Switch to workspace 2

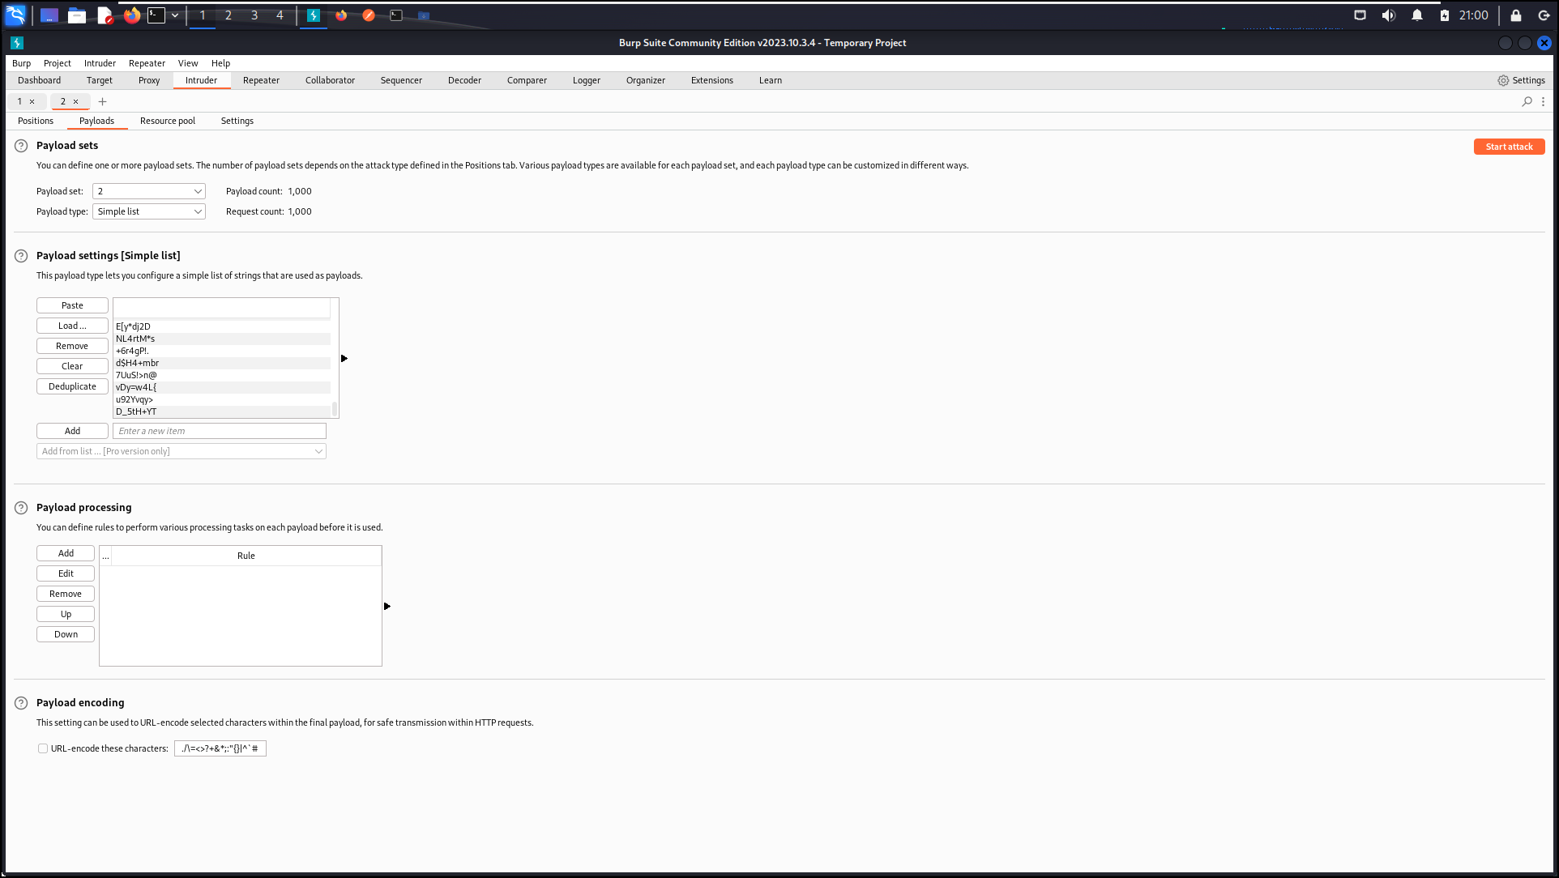click(x=229, y=15)
